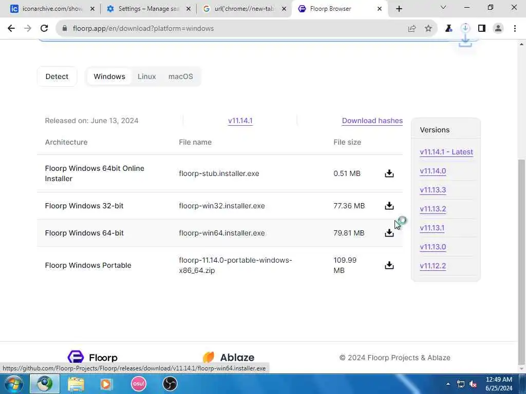
Task: Share this page from the address bar
Action: tap(412, 29)
